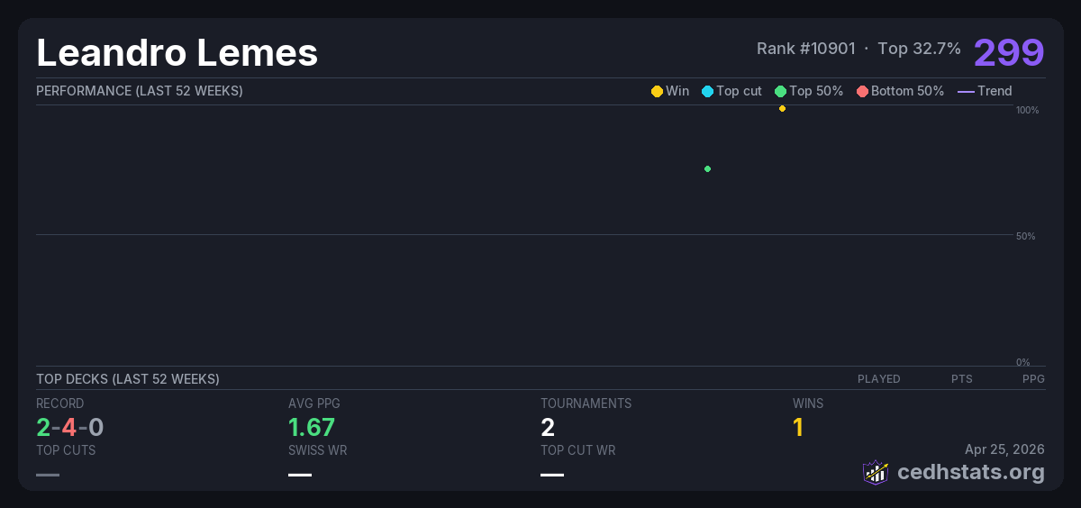Click the cedhstats shield logo icon
Screen dimensions: 1081x508
pos(875,472)
